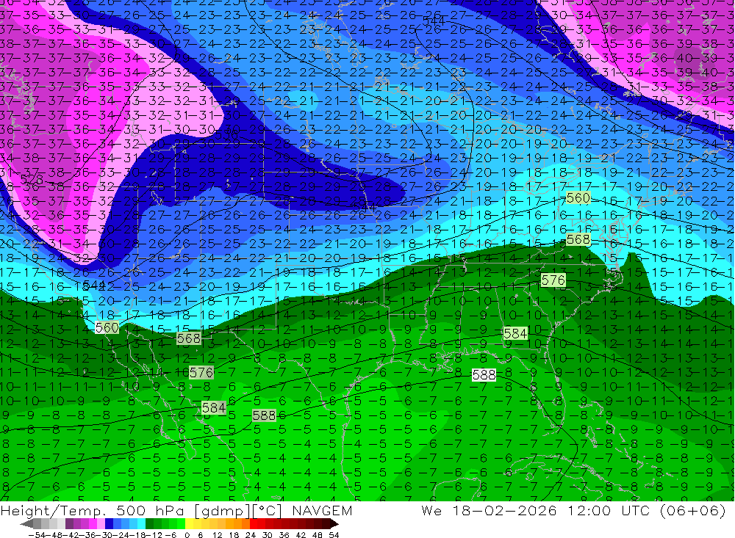Click the darkest green swatch at -18

(x=149, y=524)
